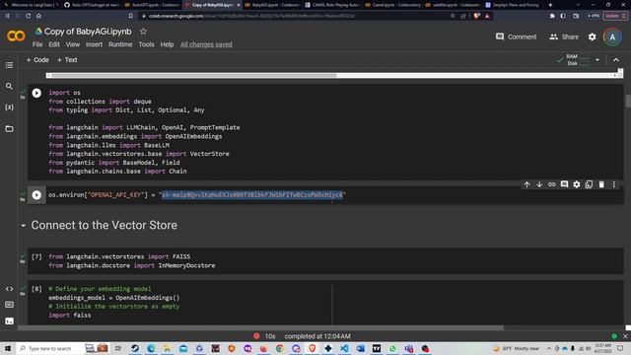631x355 pixels.
Task: Show hidden system tray icons
Action: [x=548, y=348]
